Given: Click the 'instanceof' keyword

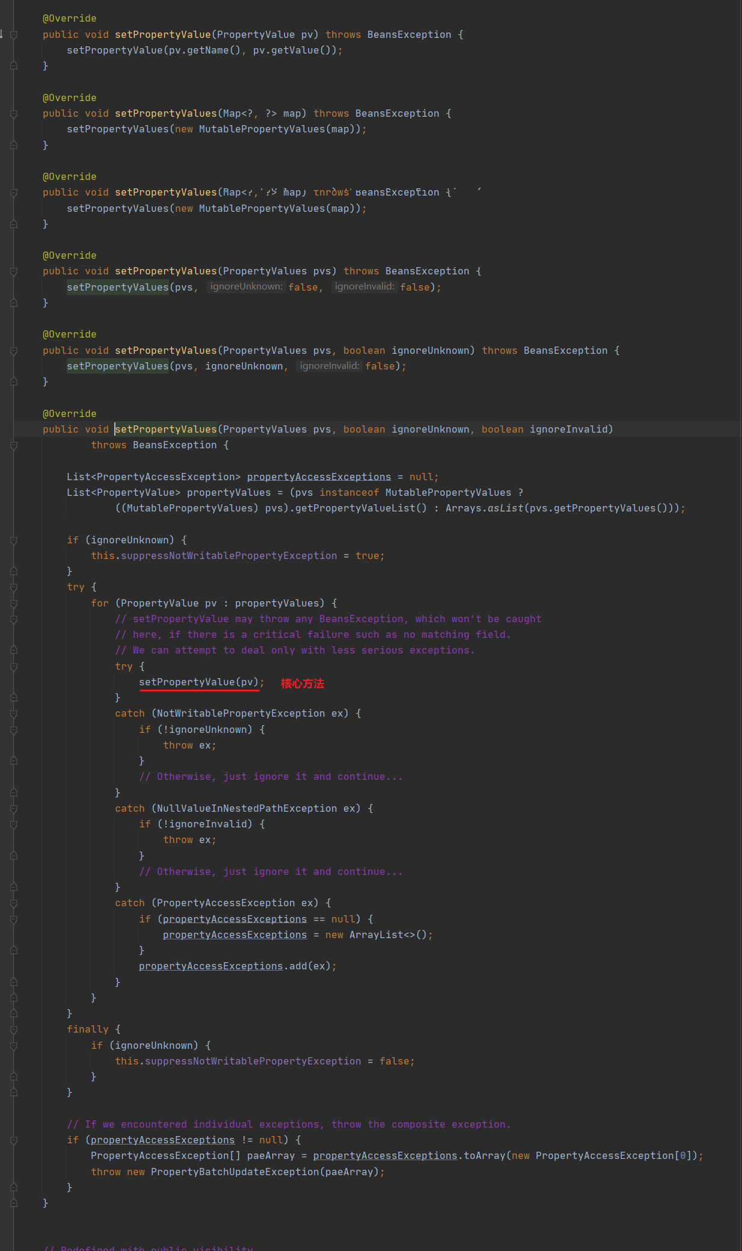Looking at the screenshot, I should tap(349, 493).
